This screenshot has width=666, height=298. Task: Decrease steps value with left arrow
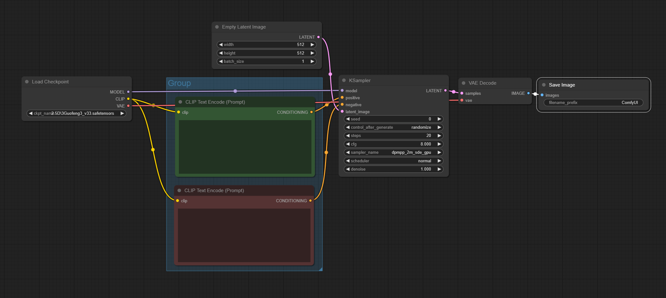click(348, 135)
